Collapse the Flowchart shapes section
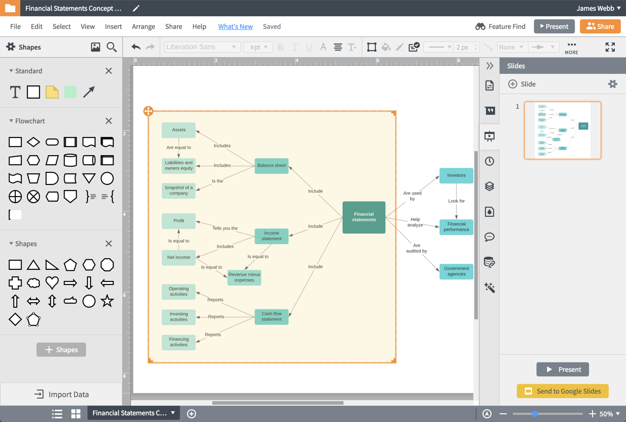The image size is (626, 422). [x=11, y=121]
